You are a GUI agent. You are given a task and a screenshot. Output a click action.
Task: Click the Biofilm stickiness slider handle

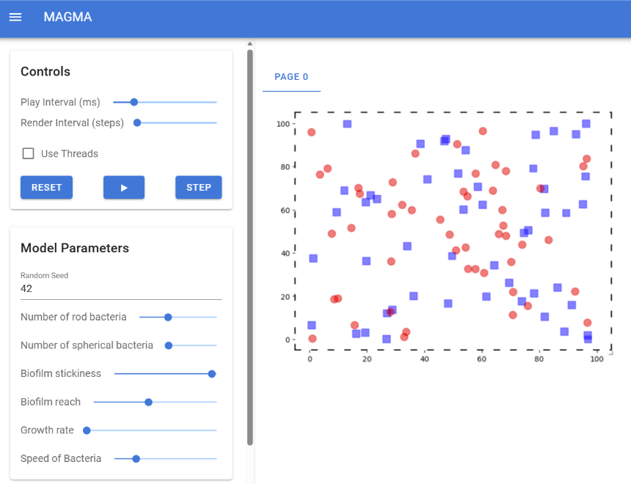tap(212, 373)
